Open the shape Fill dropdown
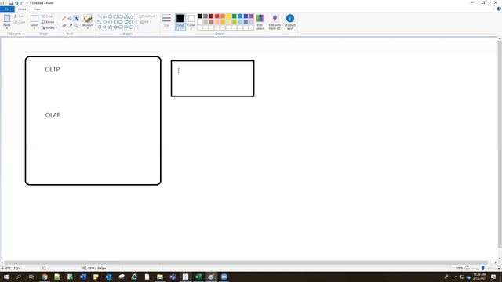This screenshot has width=502, height=282. point(145,22)
